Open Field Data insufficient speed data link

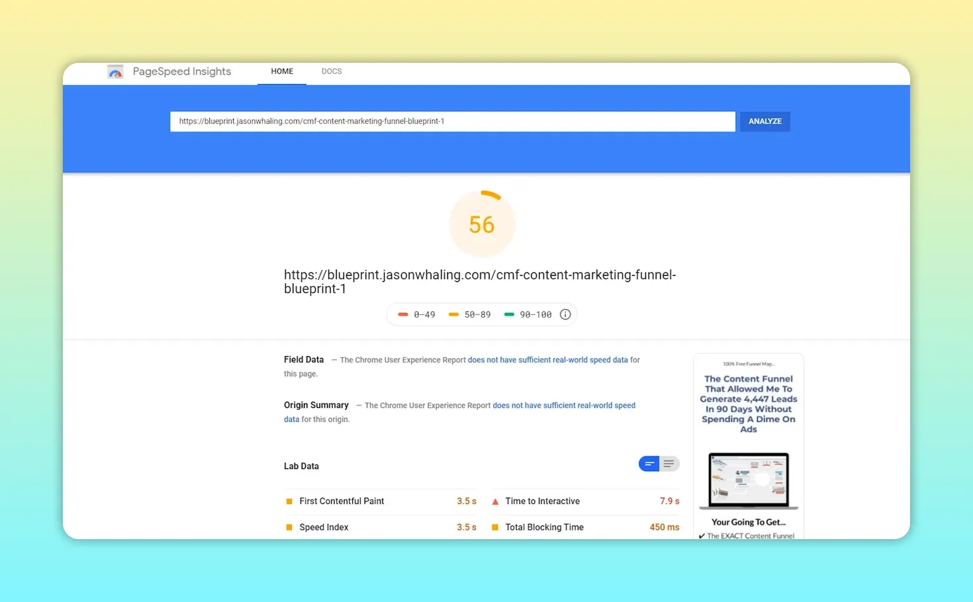click(548, 360)
